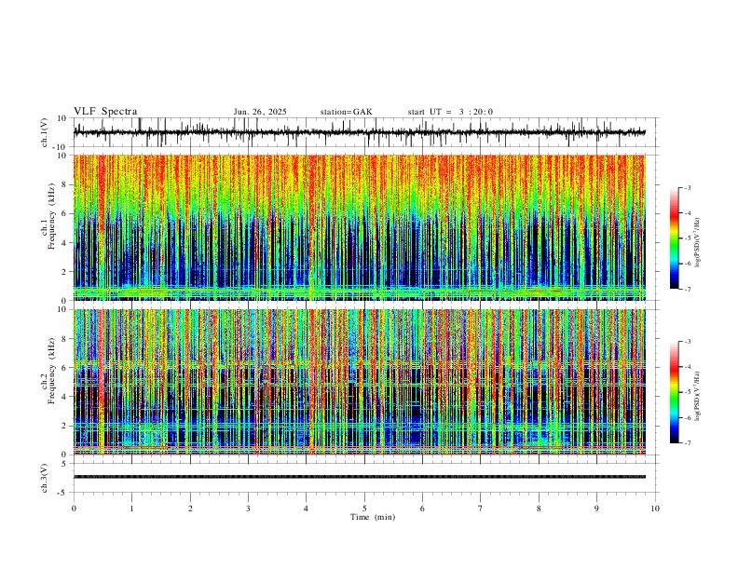Click the "ch.1(V)" waveform axis label
Image resolution: width=738 pixels, height=570 pixels.
click(x=45, y=132)
